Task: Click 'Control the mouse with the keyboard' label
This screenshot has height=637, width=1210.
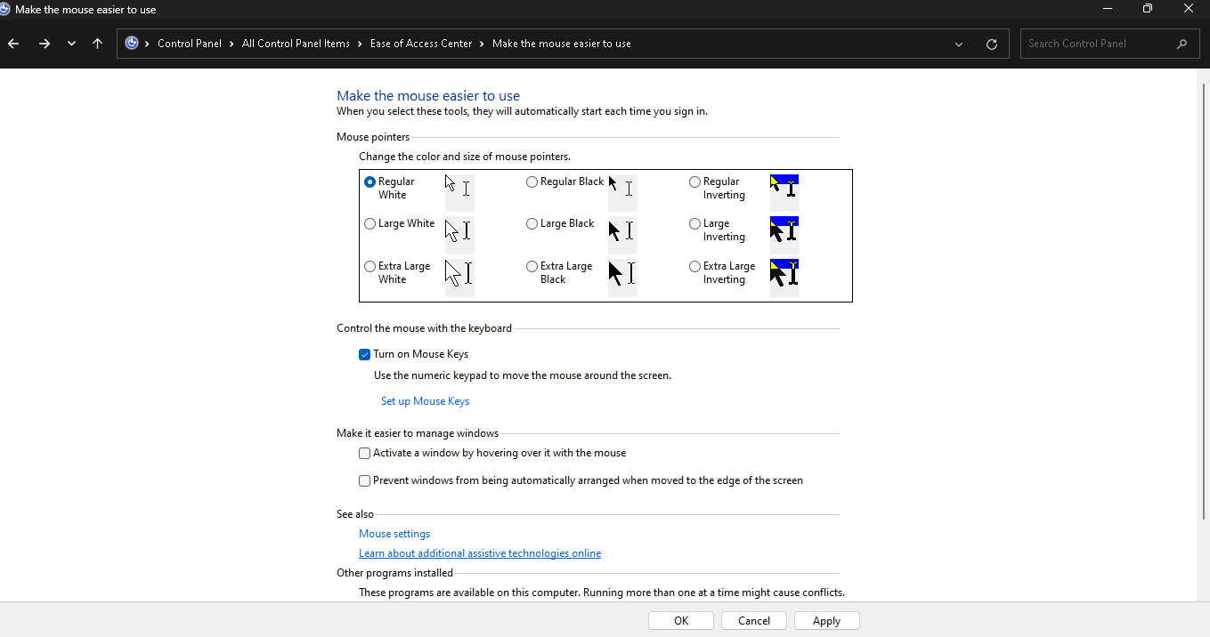Action: point(424,328)
